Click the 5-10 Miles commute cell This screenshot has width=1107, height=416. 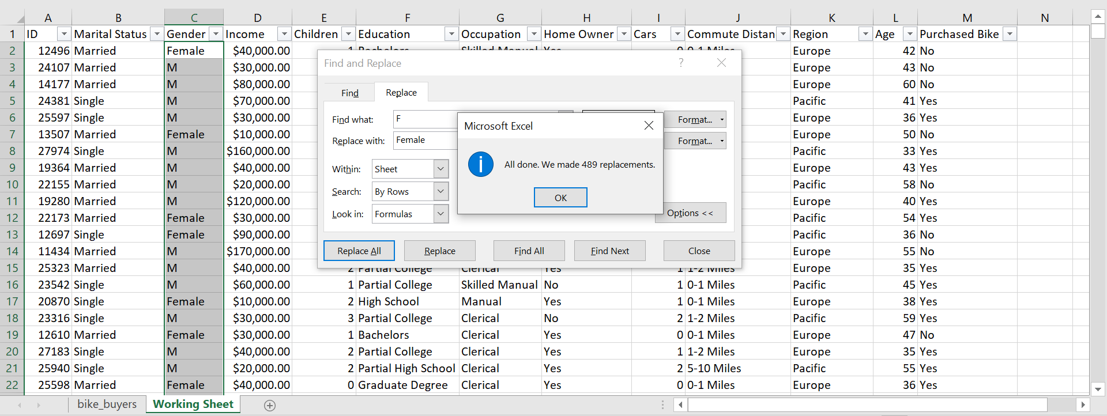(737, 368)
